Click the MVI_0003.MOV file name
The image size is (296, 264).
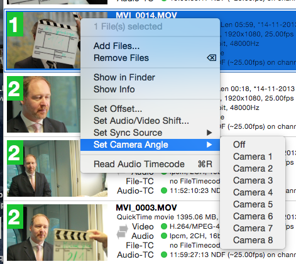[146, 207]
